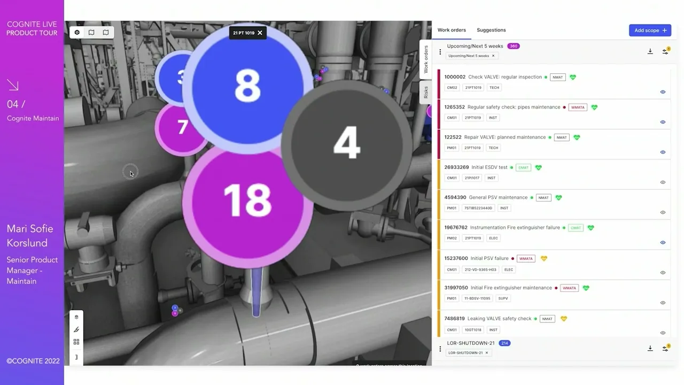Click 11-BDSV-11095 chip on order 31997050
684x385 pixels.
pos(477,298)
